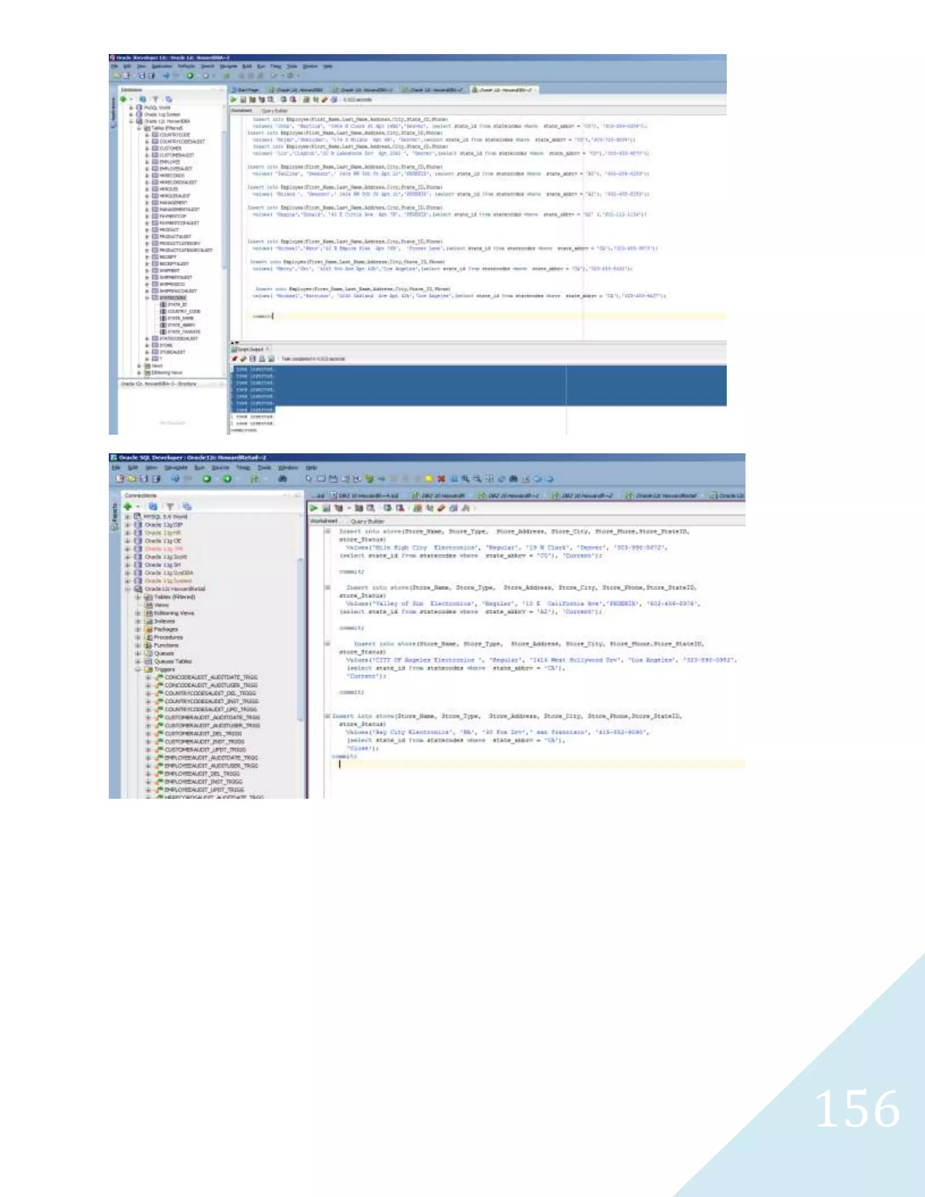Add new connection in lower Connections panel
925x1197 pixels.
click(128, 506)
